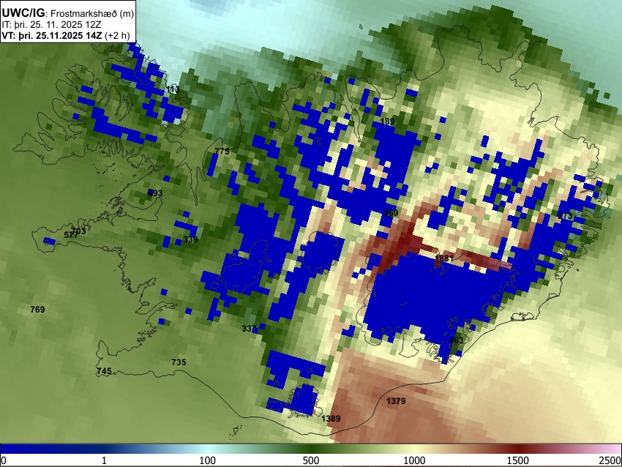Click the map value 463
The image size is (622, 467).
pos(456,340)
